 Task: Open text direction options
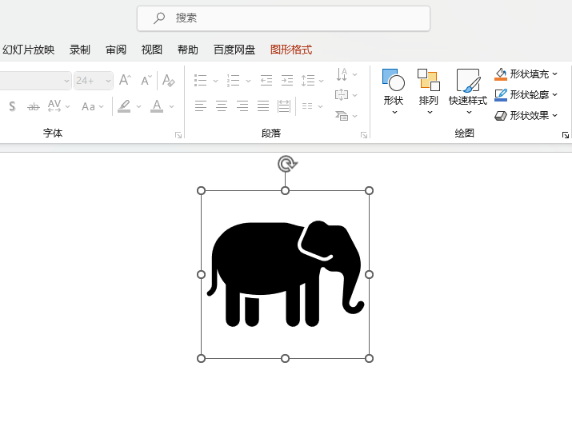tap(346, 74)
